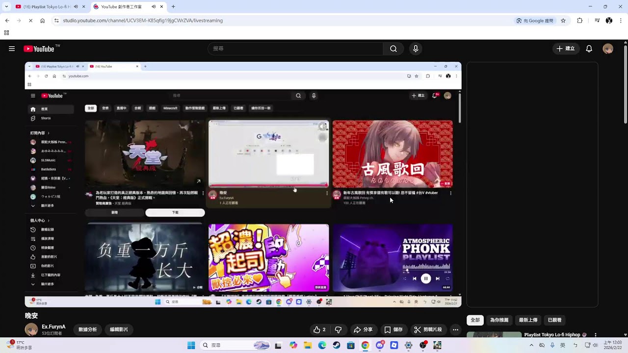Mute the Playlist Tokyo Lo-fi tab audio

pyautogui.click(x=76, y=7)
